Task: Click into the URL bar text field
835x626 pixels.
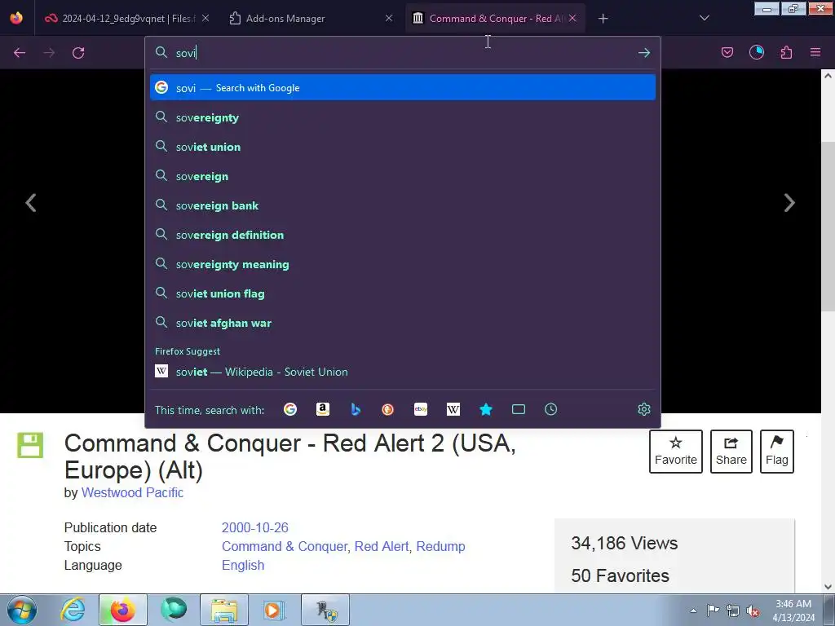Action: coord(402,53)
